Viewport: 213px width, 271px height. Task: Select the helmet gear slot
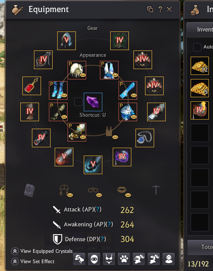click(66, 41)
